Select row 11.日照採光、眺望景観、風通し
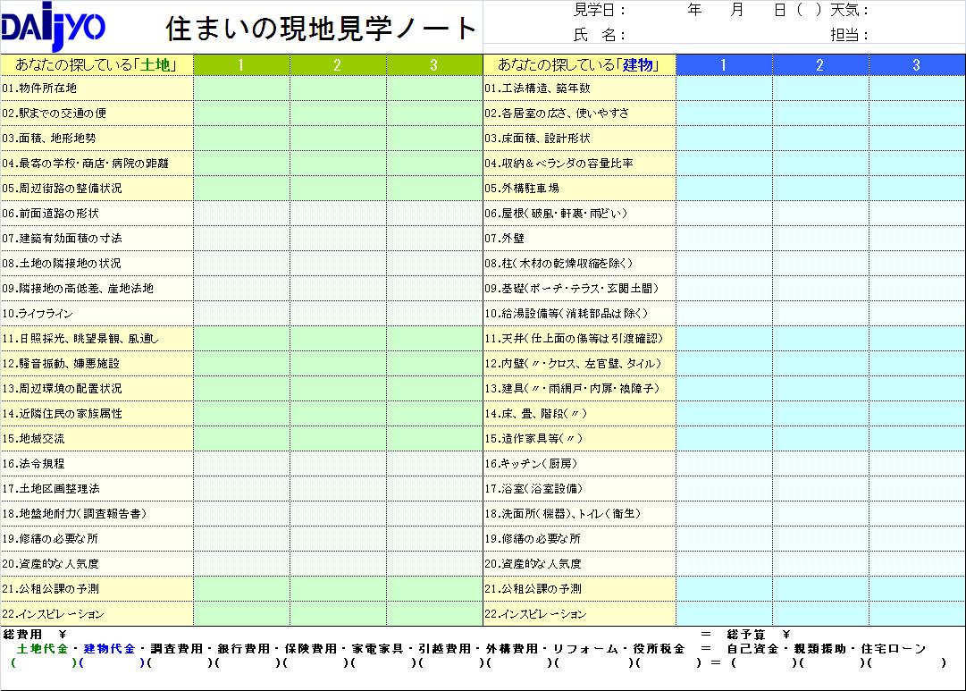This screenshot has width=966, height=691. [97, 339]
